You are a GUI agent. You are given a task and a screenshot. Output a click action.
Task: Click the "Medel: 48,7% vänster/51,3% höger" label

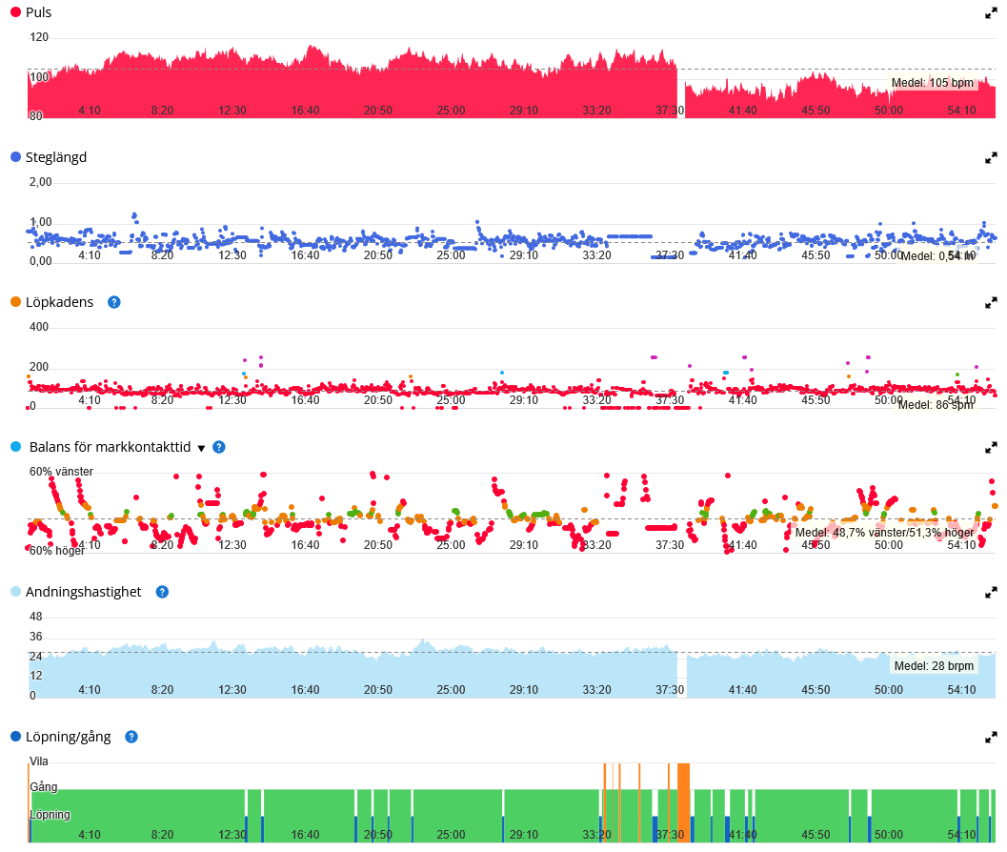pyautogui.click(x=884, y=533)
